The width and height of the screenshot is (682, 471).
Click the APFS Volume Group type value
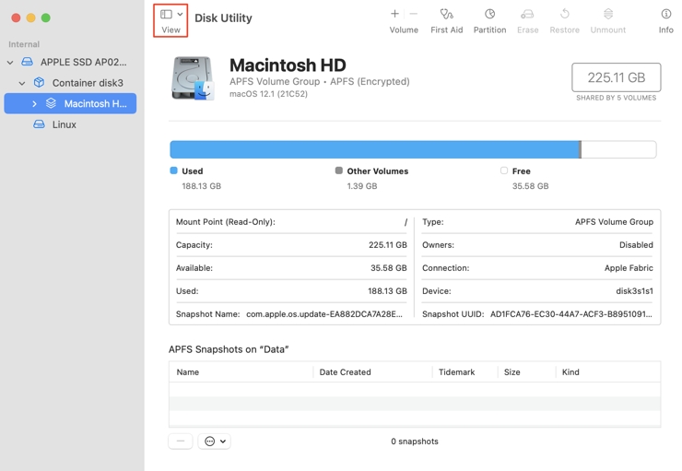coord(614,222)
